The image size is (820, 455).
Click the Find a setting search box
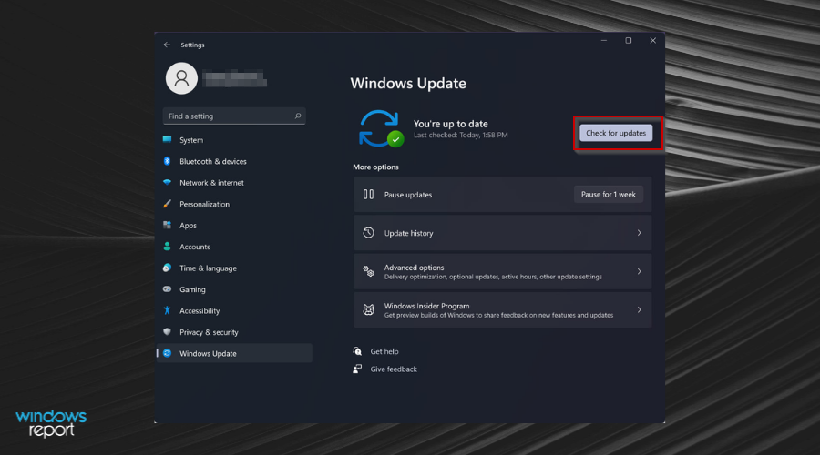click(x=234, y=116)
